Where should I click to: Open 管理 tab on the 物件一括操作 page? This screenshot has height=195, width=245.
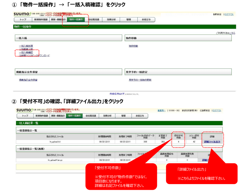point(129,20)
